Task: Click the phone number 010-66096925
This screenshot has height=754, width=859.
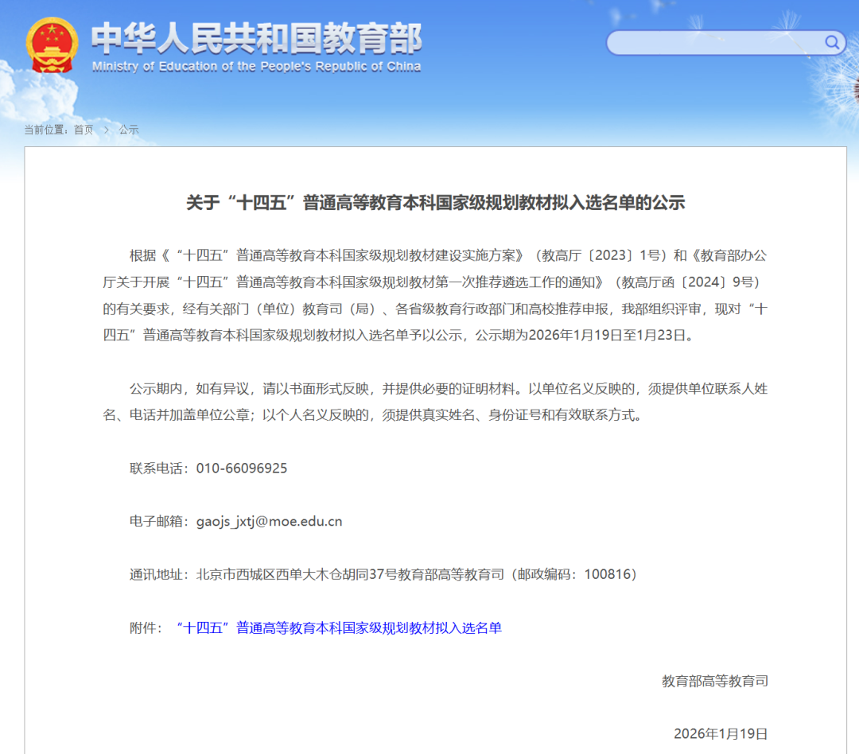Action: pyautogui.click(x=242, y=468)
